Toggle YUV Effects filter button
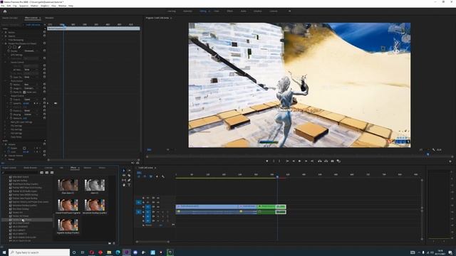Viewport: 456px width, 256px height. [52, 172]
